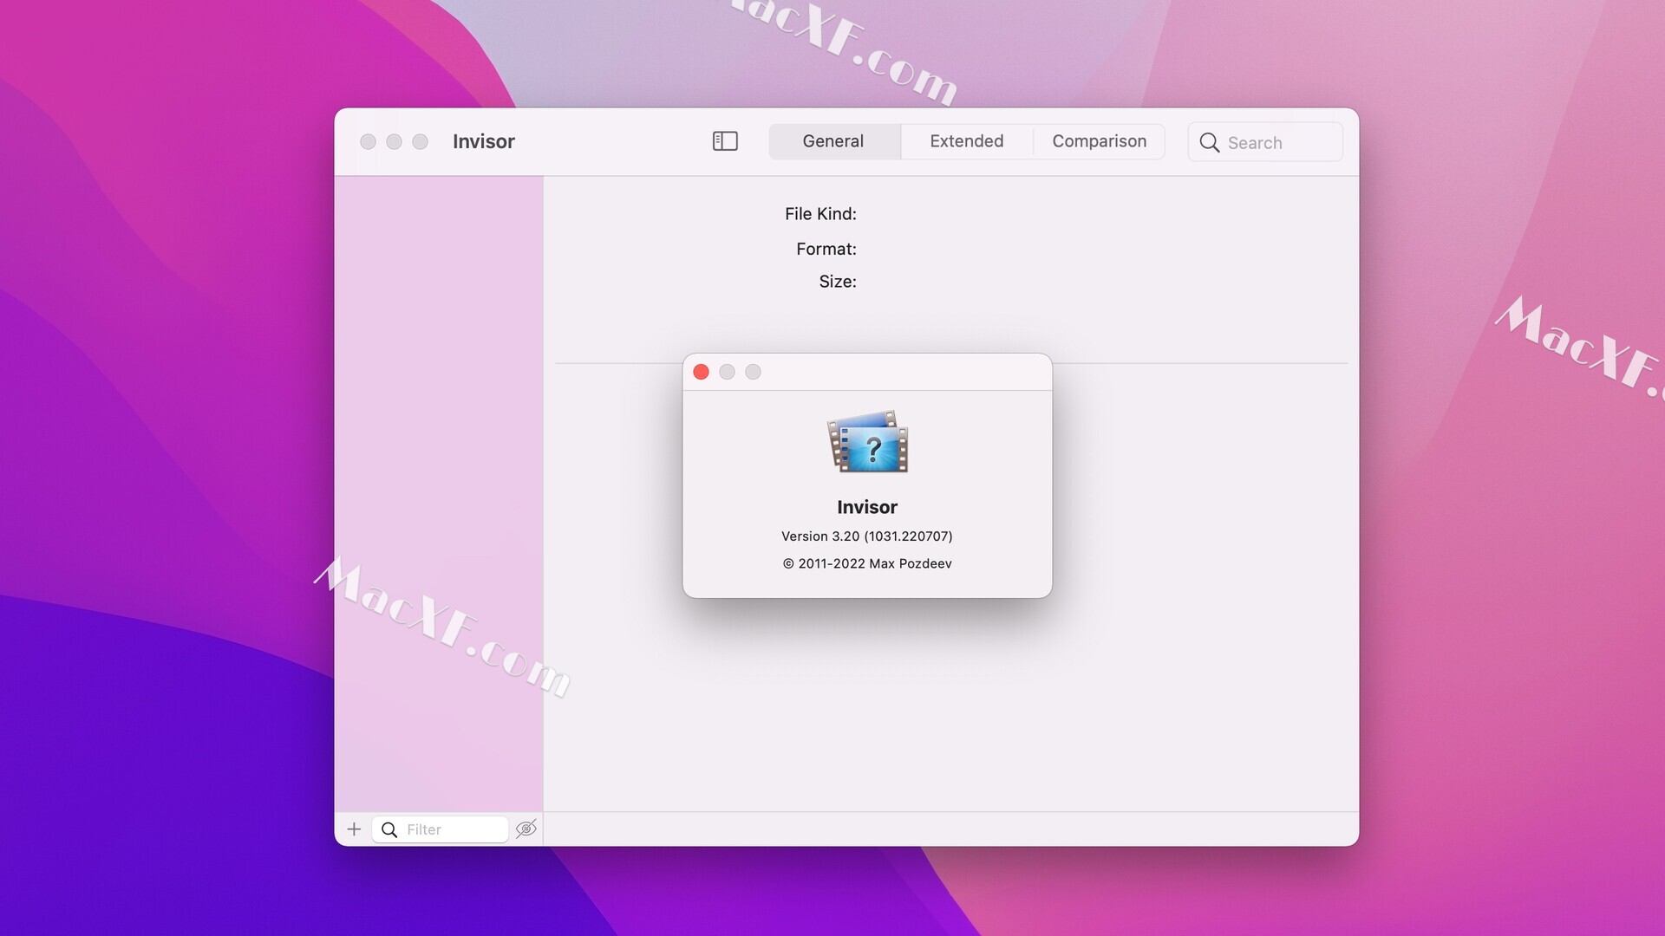Click the magnifier icon inside the Filter field
1665x936 pixels.
coord(389,829)
